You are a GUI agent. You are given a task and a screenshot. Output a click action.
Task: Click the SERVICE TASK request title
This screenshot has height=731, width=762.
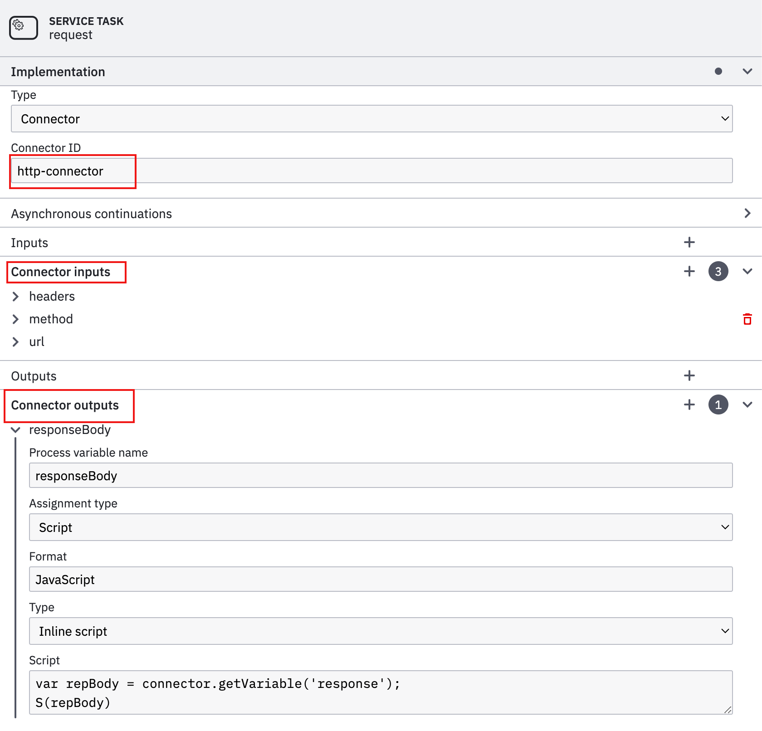(86, 28)
